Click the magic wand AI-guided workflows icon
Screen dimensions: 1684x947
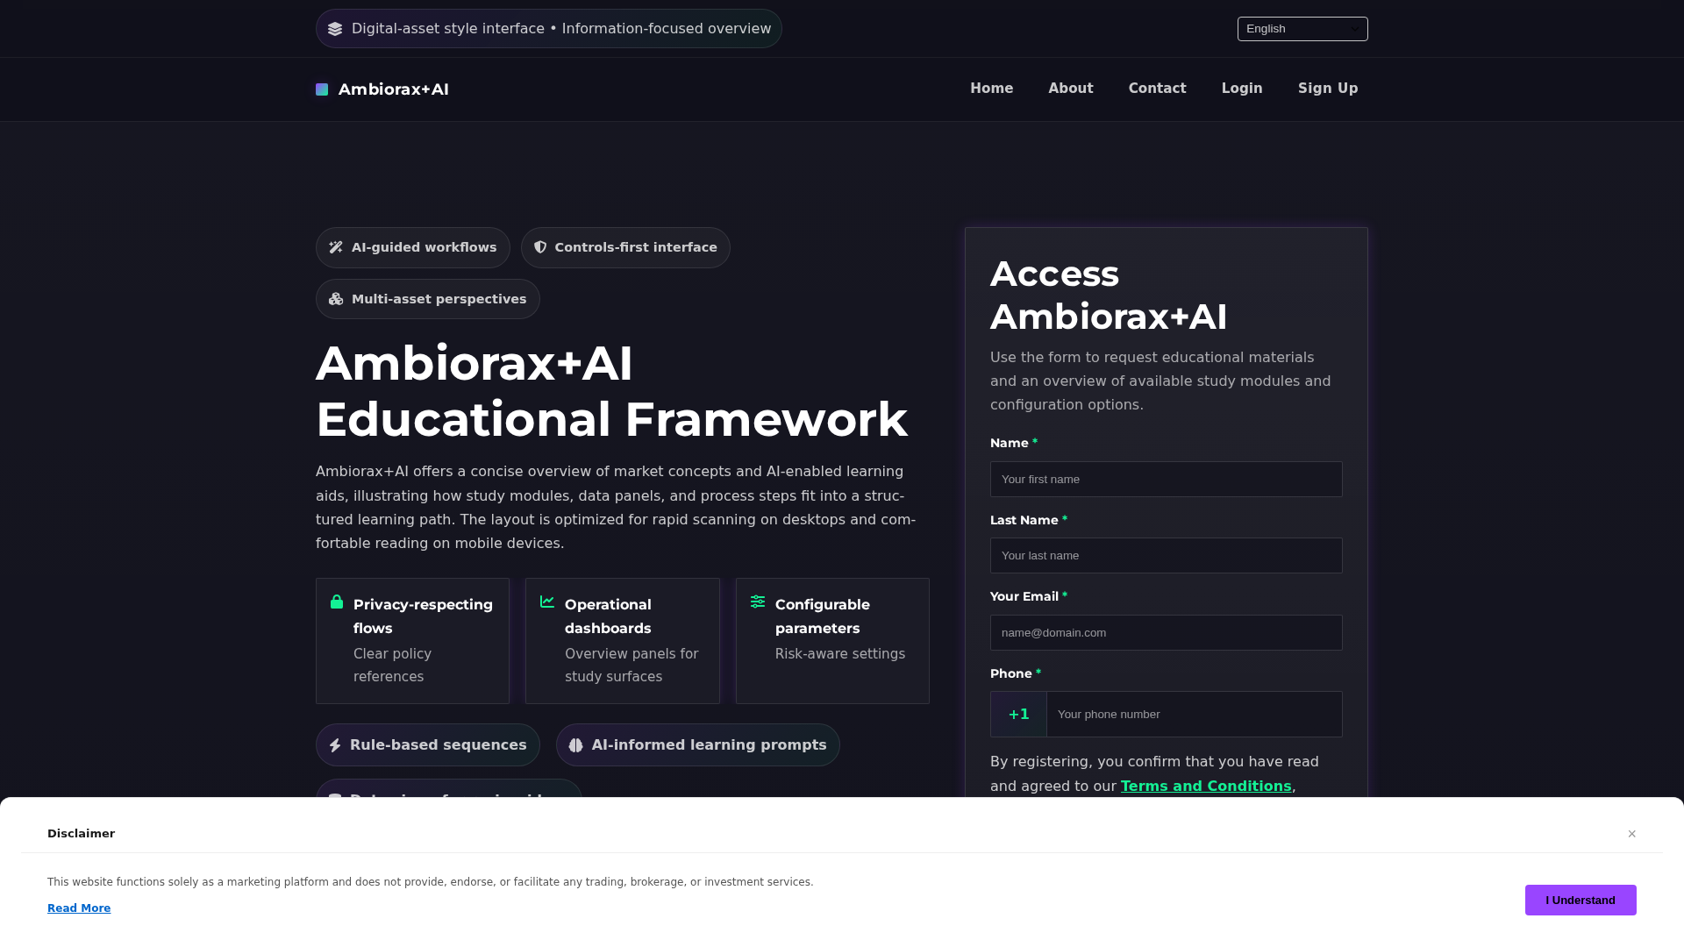pyautogui.click(x=336, y=247)
